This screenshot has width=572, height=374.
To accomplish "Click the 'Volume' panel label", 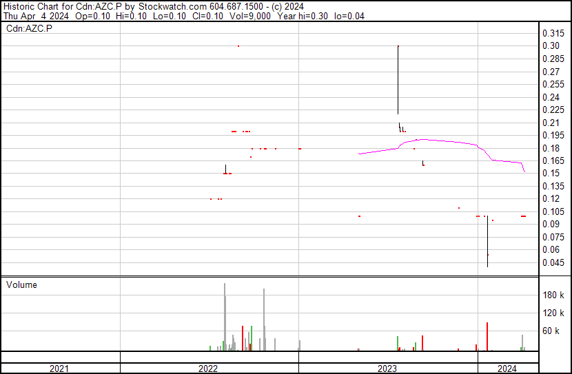I will tap(21, 284).
